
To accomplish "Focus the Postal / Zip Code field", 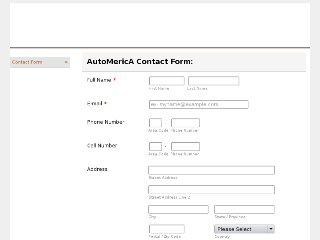I will (166, 229).
